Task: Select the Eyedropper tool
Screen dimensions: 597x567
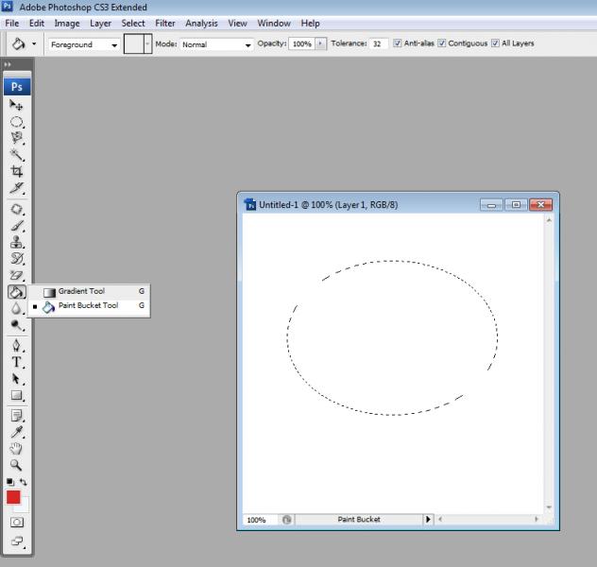Action: click(17, 432)
